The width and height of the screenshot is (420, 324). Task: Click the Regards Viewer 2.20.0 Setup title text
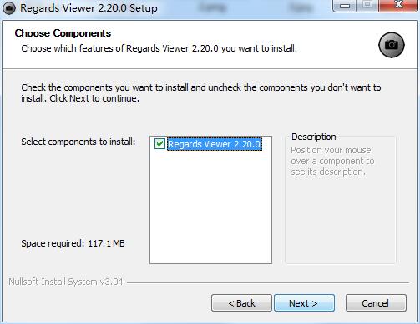[x=89, y=8]
